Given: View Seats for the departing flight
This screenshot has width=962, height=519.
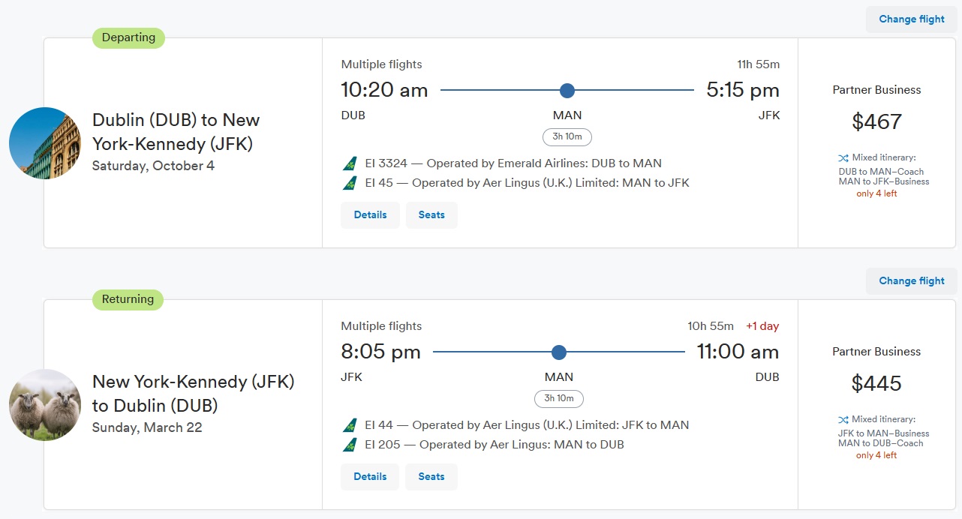Looking at the screenshot, I should tap(431, 215).
